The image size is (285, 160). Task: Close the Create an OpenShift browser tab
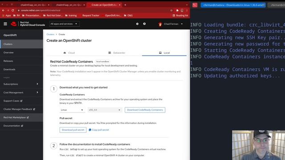pos(120,5)
